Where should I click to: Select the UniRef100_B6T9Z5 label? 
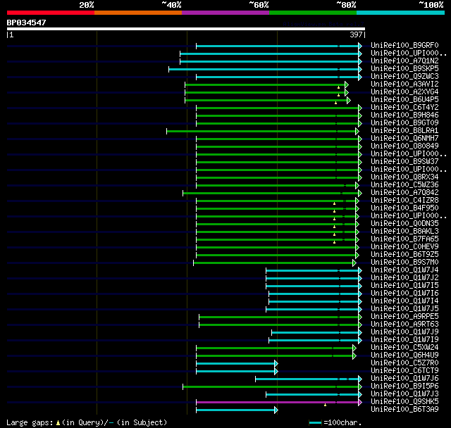404,255
